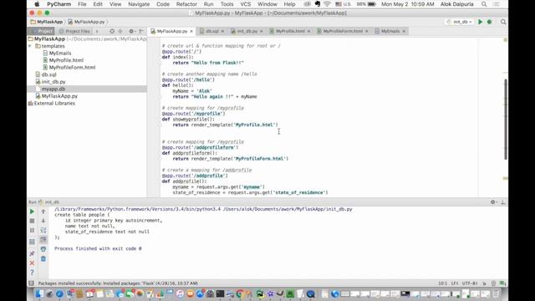This screenshot has height=301, width=535.
Task: Select myapp.db in project tree
Action: click(x=53, y=89)
